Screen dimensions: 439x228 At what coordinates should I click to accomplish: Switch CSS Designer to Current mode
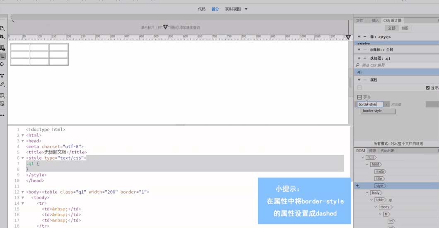pyautogui.click(x=405, y=28)
